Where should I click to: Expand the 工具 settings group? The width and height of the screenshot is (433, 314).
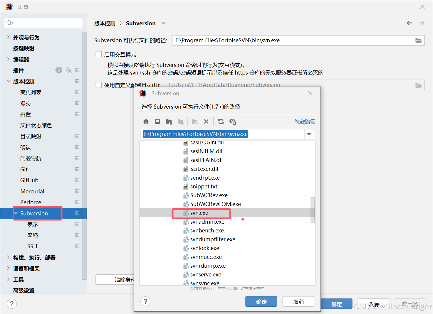(8, 279)
